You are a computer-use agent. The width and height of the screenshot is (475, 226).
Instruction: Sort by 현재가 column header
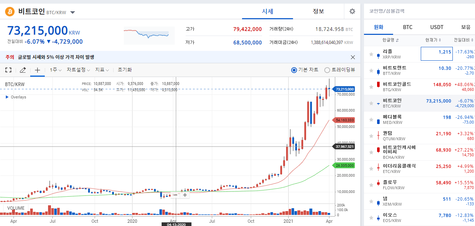click(433, 40)
